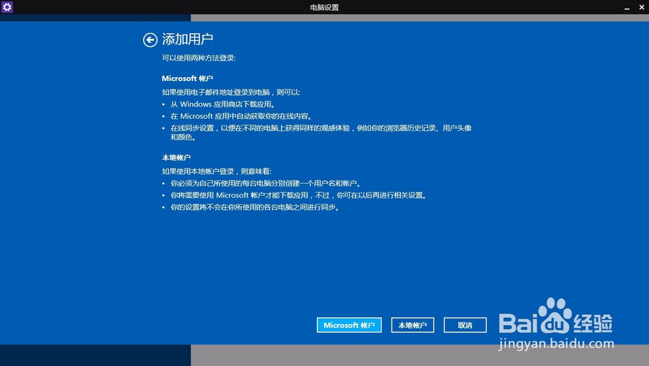
Task: Click the PC settings gear icon
Action: 7,7
